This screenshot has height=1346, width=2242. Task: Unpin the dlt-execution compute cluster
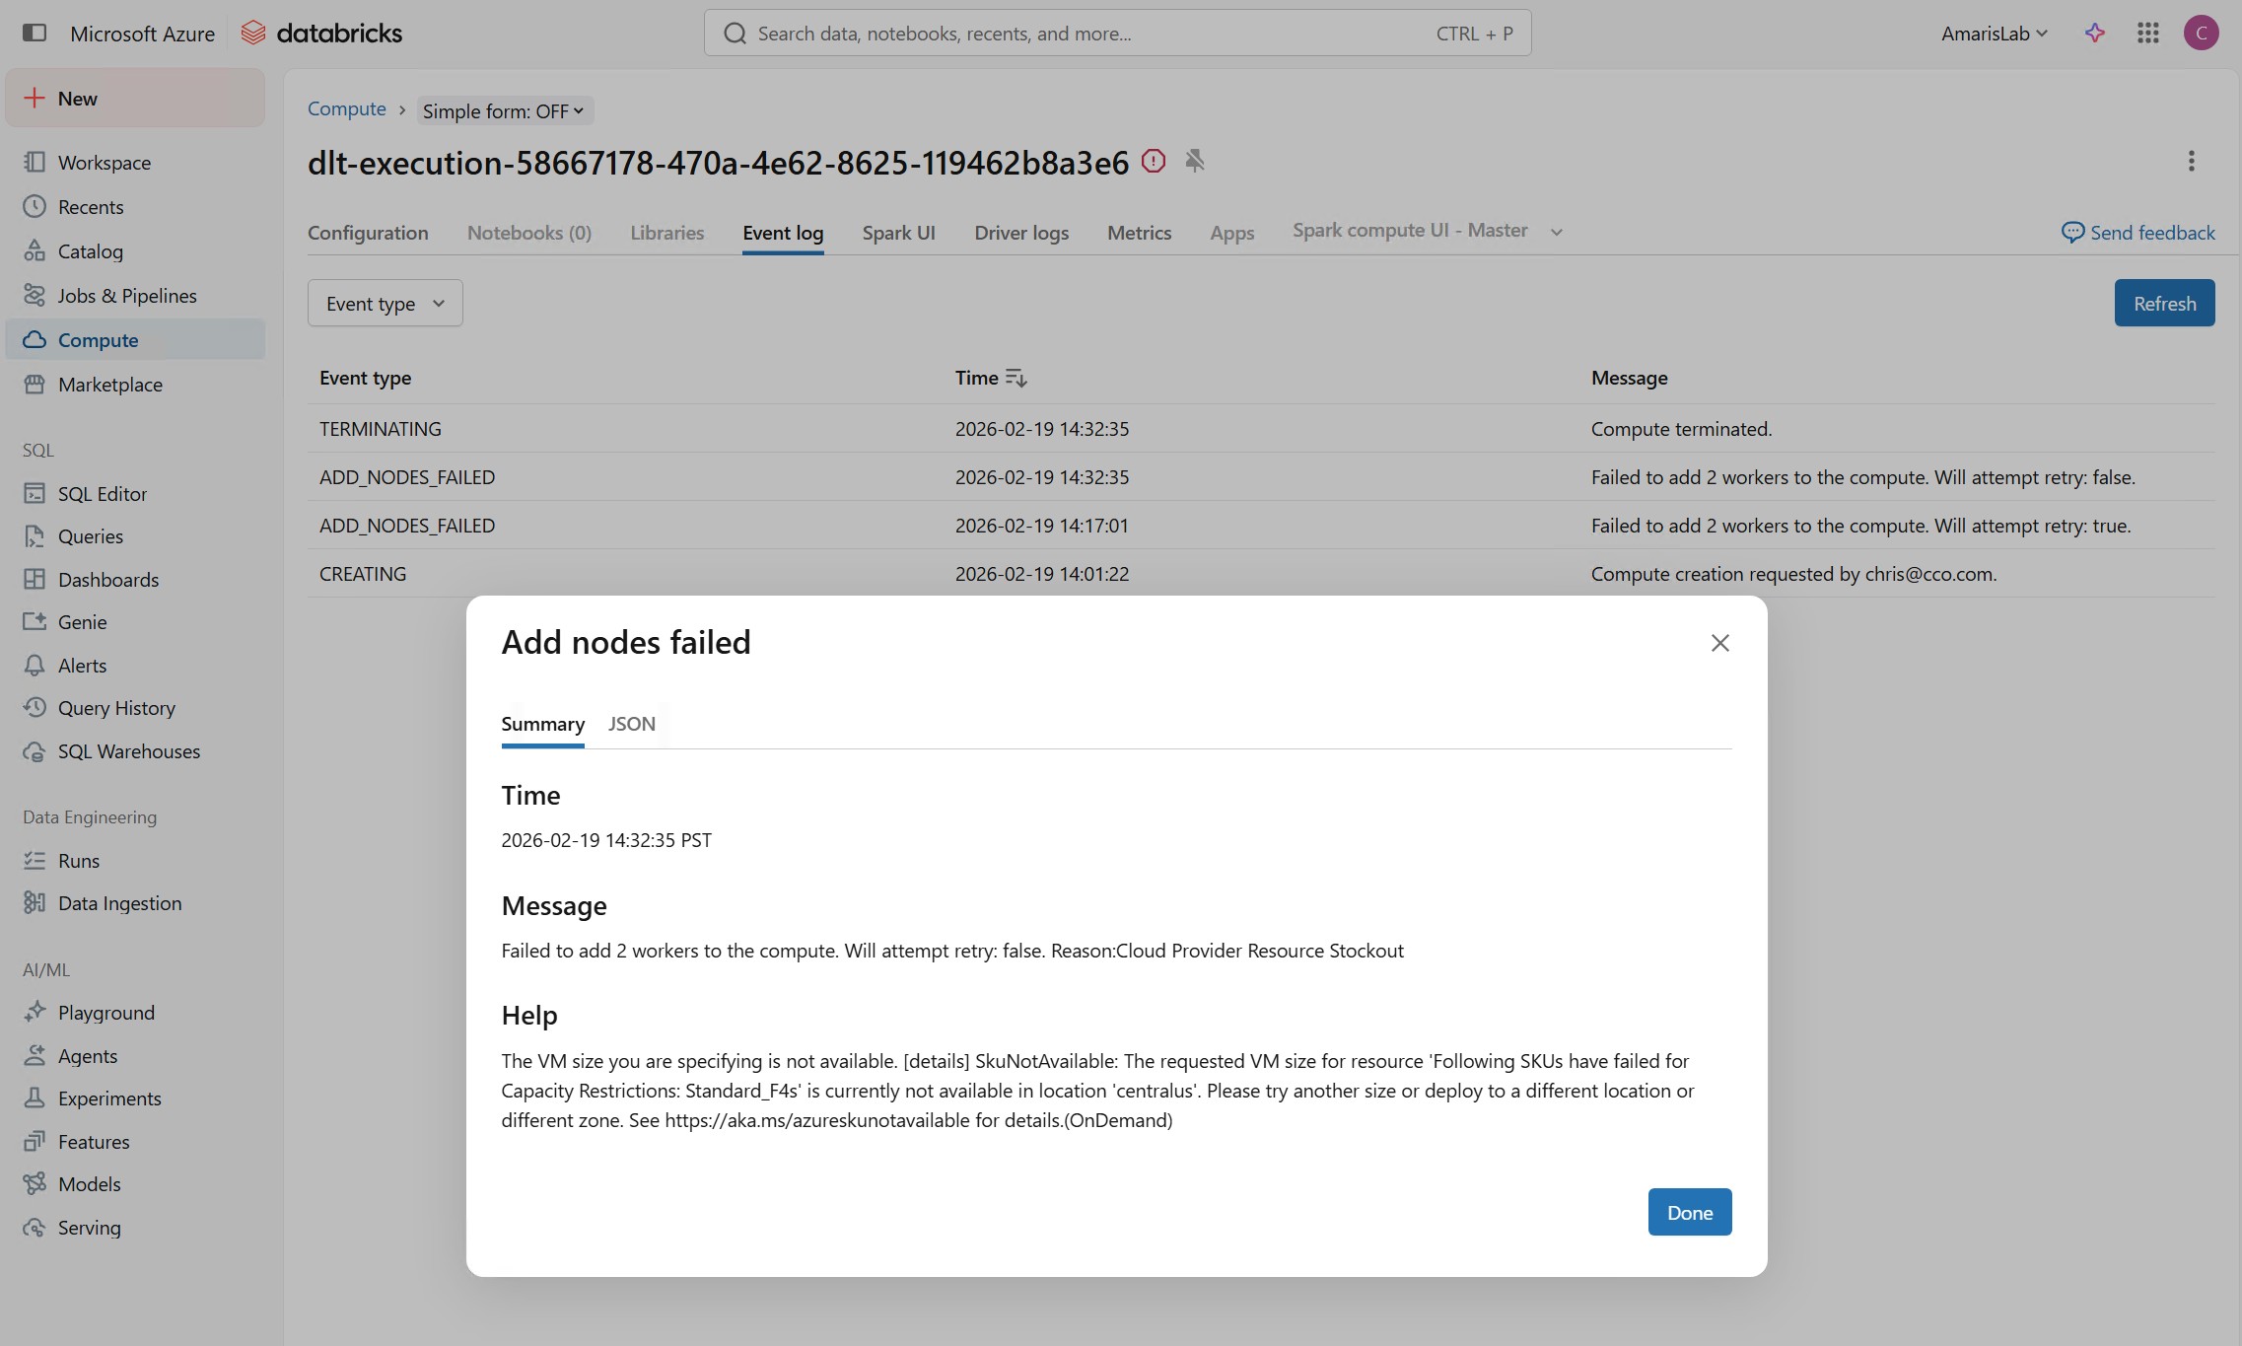pyautogui.click(x=1195, y=161)
